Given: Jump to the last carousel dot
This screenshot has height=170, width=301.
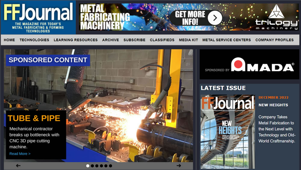Looking at the screenshot, I should pos(110,166).
